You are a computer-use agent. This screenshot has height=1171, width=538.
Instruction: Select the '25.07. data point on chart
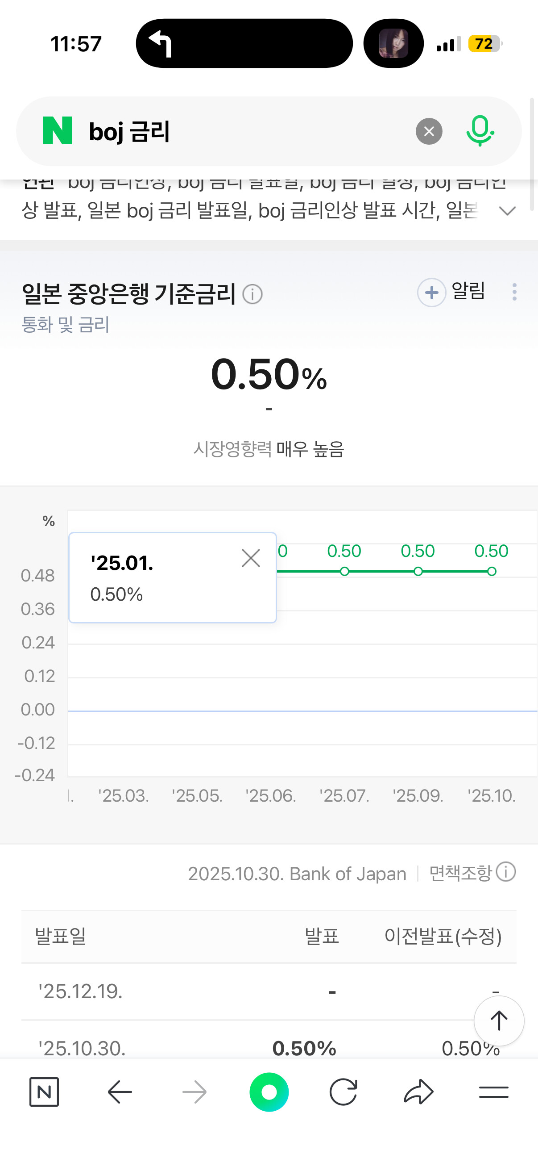tap(344, 571)
